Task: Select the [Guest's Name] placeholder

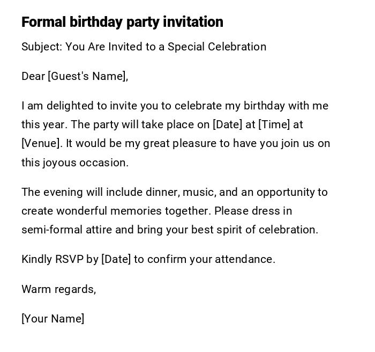Action: tap(88, 76)
